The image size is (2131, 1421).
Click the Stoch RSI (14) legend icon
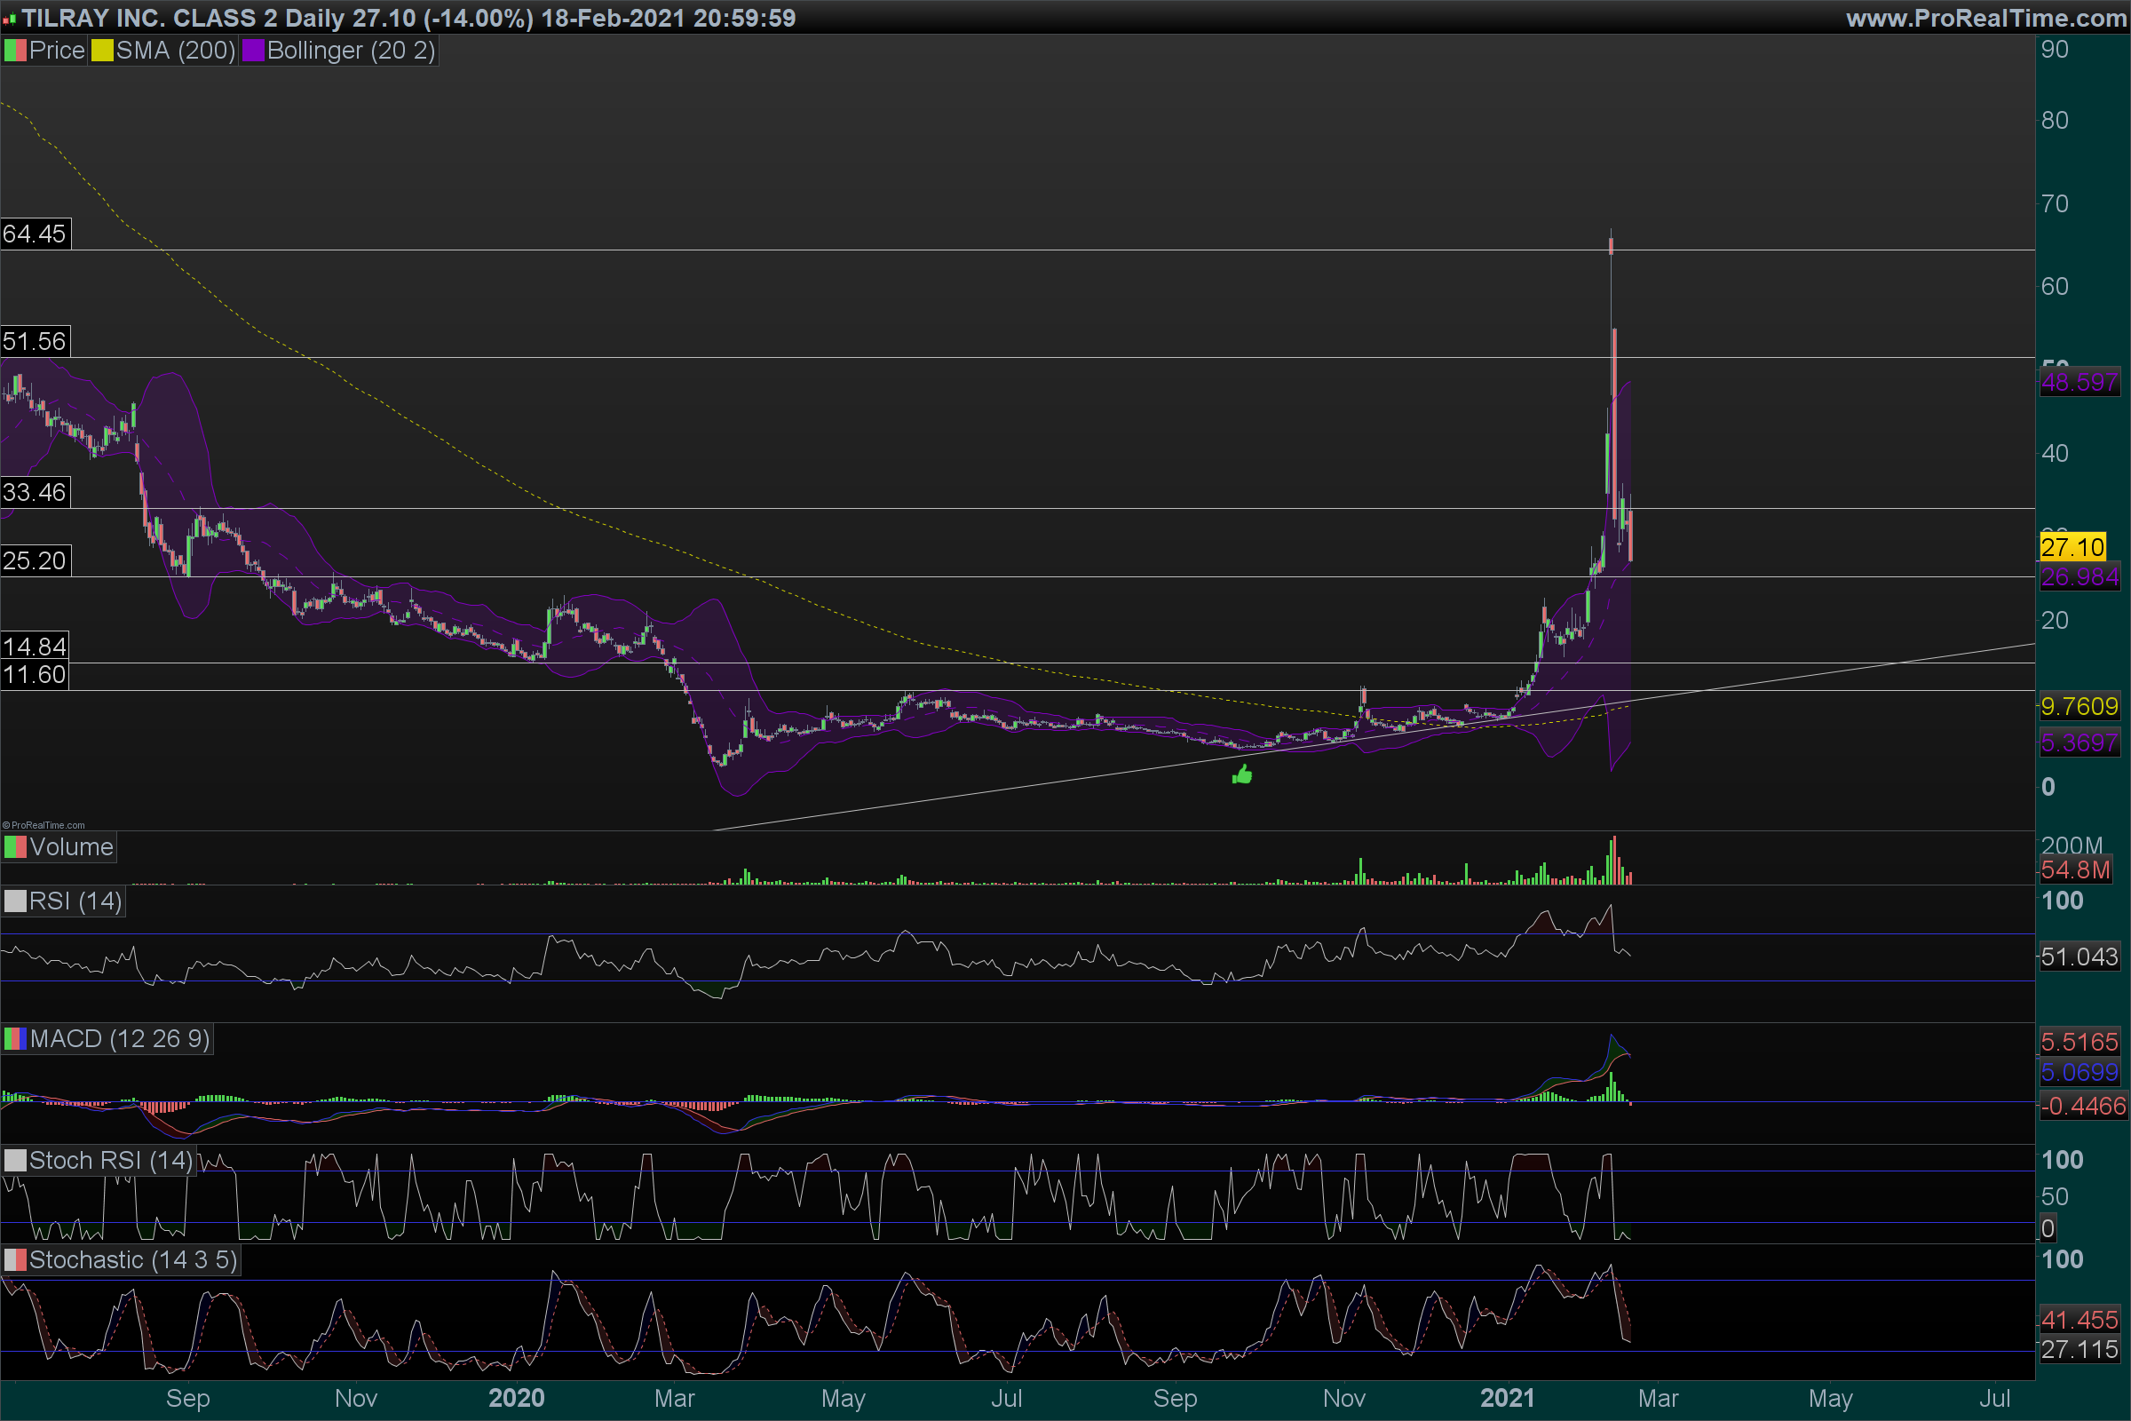(x=15, y=1160)
